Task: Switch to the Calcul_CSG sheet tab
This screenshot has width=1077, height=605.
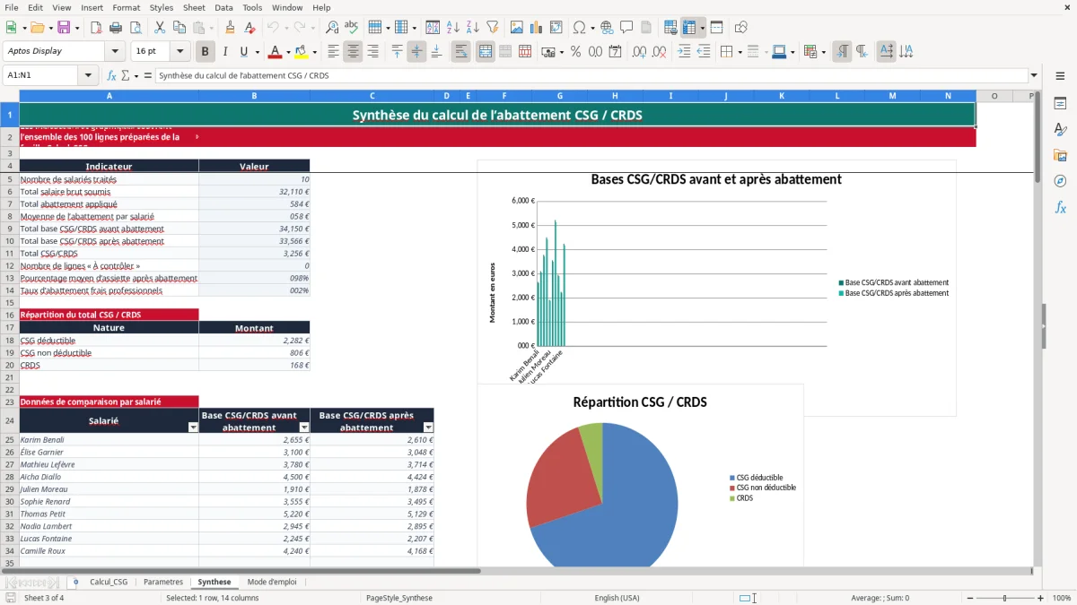Action: click(x=109, y=582)
